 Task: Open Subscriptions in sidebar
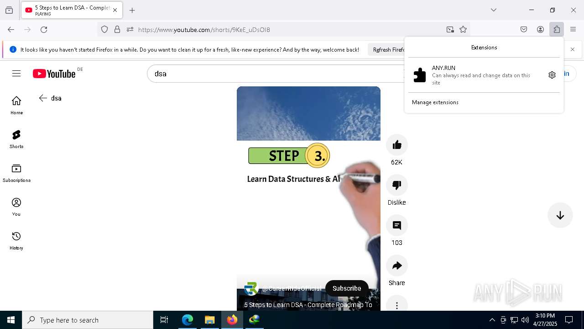pyautogui.click(x=16, y=173)
